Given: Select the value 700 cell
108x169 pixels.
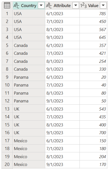Looking at the screenshot, I should tap(93, 133).
